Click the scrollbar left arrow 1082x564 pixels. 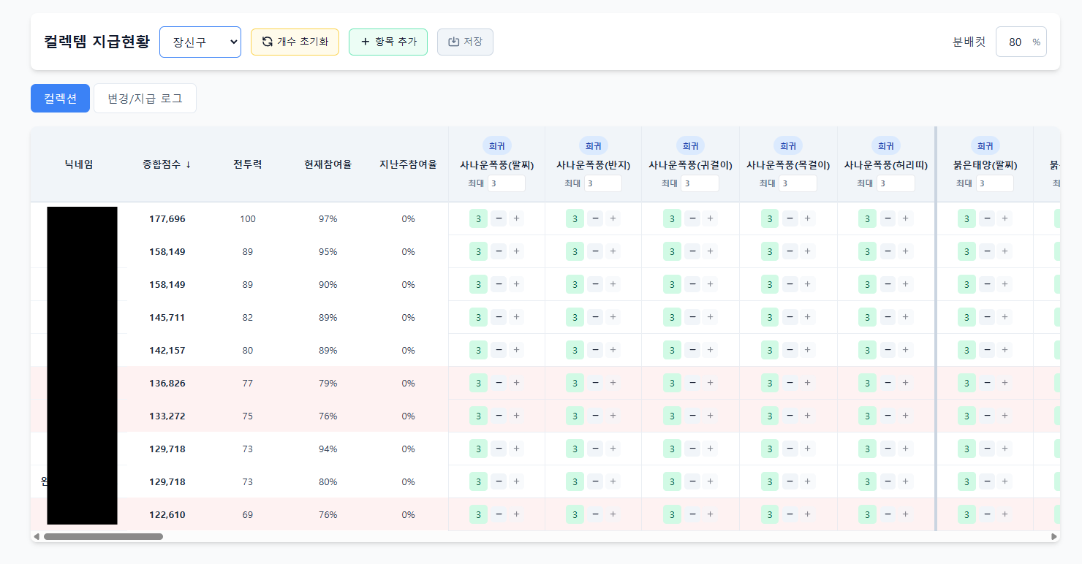click(x=37, y=536)
